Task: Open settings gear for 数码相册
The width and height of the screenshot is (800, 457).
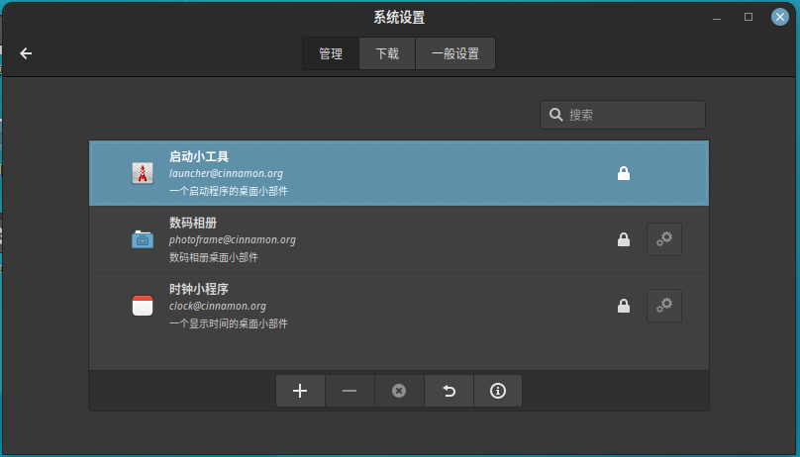Action: (664, 239)
